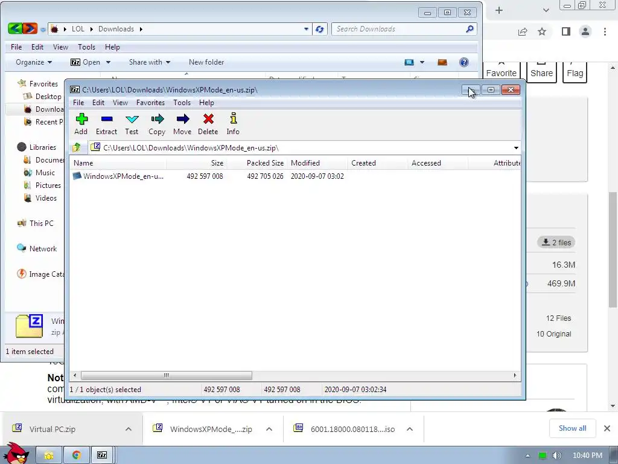Open Music library in navigation pane
Viewport: 618px width, 464px height.
click(39, 172)
